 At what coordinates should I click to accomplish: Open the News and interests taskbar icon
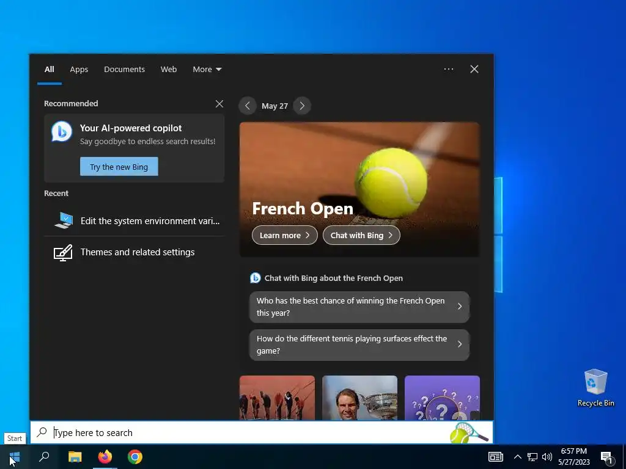[x=495, y=457]
